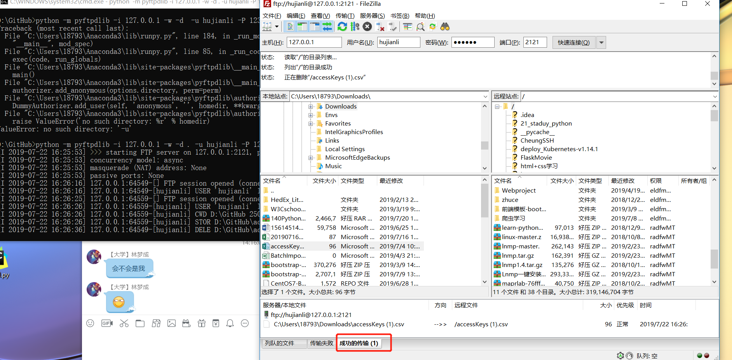Open the 查看(V) menu

coord(321,16)
